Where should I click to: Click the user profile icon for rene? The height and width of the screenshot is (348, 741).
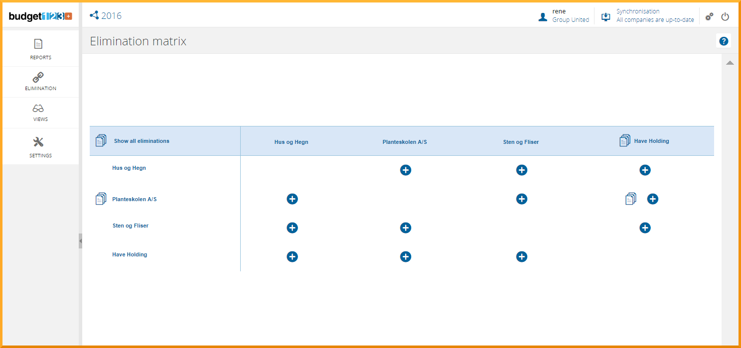(543, 17)
